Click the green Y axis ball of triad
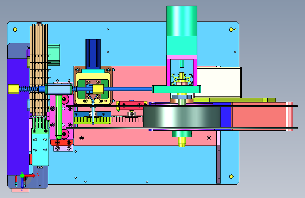This screenshot has width=305, height=198. click(x=22, y=175)
